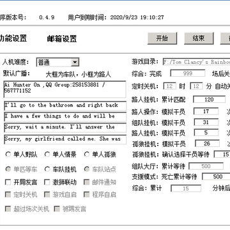230x230 pixels.
Task: Click the 结束 button
Action: pos(199,38)
